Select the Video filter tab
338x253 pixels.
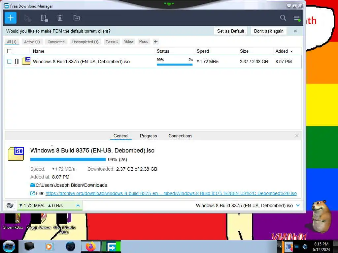128,42
